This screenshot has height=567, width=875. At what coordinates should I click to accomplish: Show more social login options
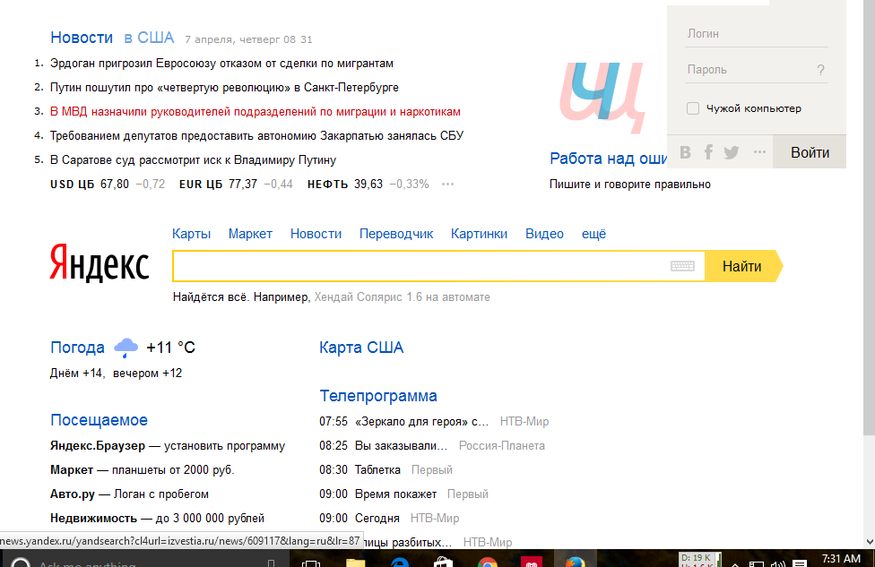759,151
